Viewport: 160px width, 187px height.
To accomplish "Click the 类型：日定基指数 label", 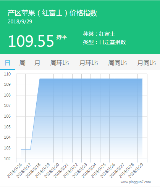I will pyautogui.click(x=104, y=42).
